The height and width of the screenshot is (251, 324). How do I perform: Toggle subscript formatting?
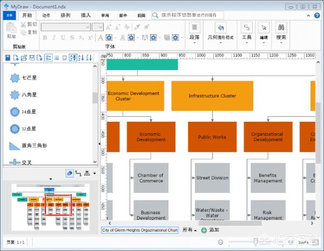(x=81, y=38)
